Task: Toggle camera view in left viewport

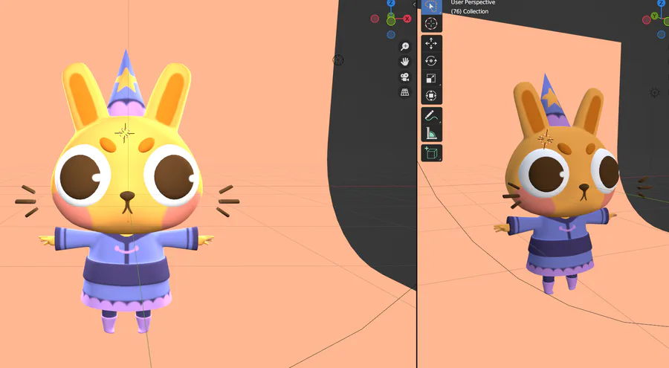Action: (x=404, y=77)
